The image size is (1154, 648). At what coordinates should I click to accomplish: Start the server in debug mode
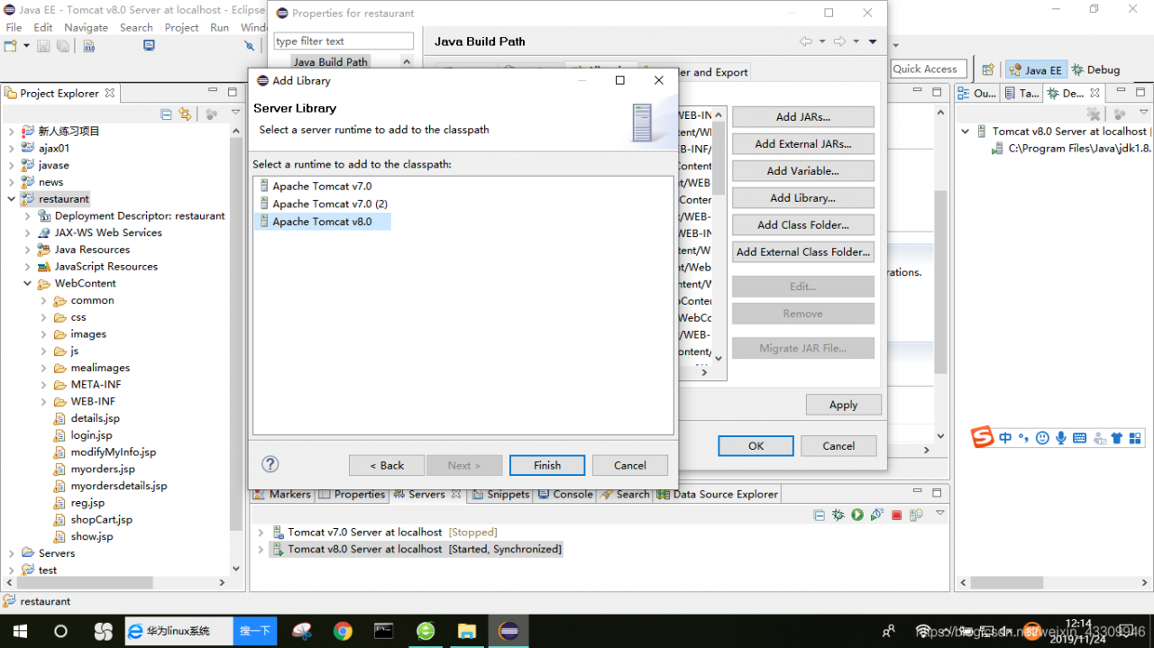point(838,515)
